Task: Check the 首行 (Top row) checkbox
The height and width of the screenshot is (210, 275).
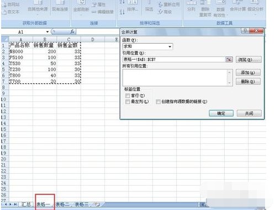Action: (128, 96)
